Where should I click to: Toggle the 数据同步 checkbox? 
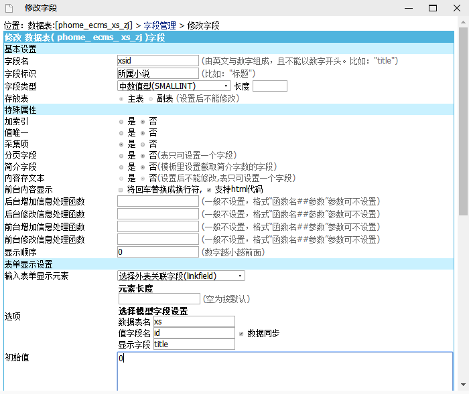pos(241,333)
